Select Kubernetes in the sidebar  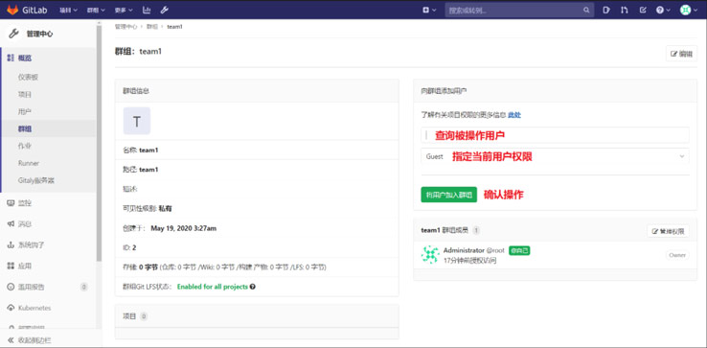[34, 308]
